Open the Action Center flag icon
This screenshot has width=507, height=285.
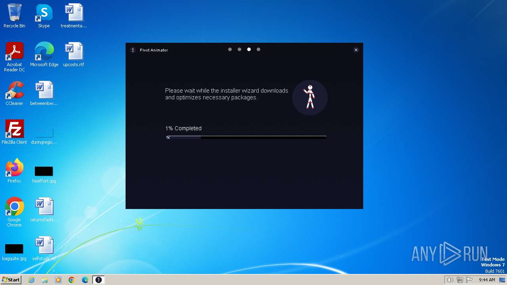(x=469, y=280)
